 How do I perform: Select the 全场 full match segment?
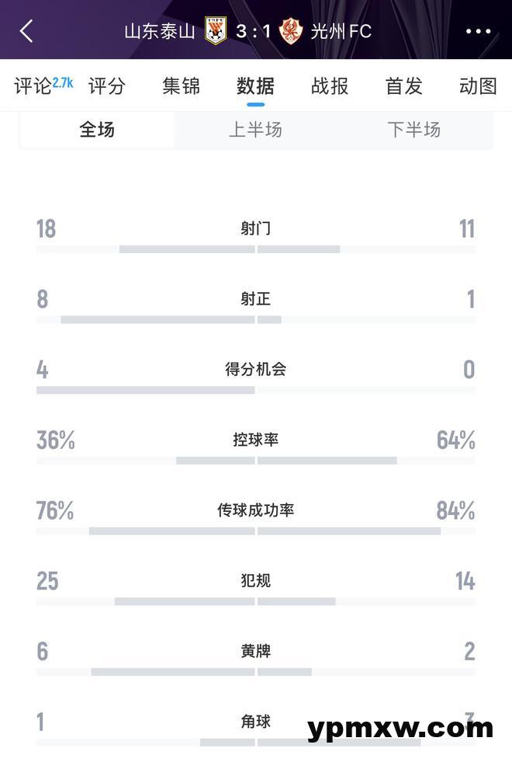point(97,129)
